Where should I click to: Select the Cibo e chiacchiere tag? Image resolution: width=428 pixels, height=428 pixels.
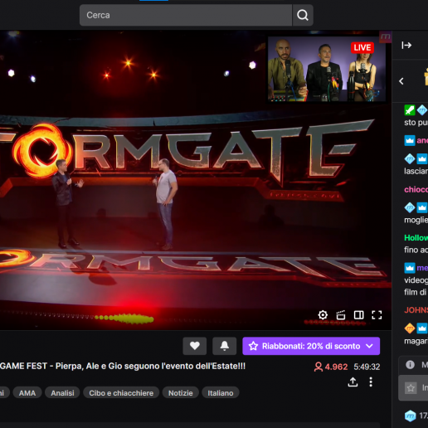(121, 393)
